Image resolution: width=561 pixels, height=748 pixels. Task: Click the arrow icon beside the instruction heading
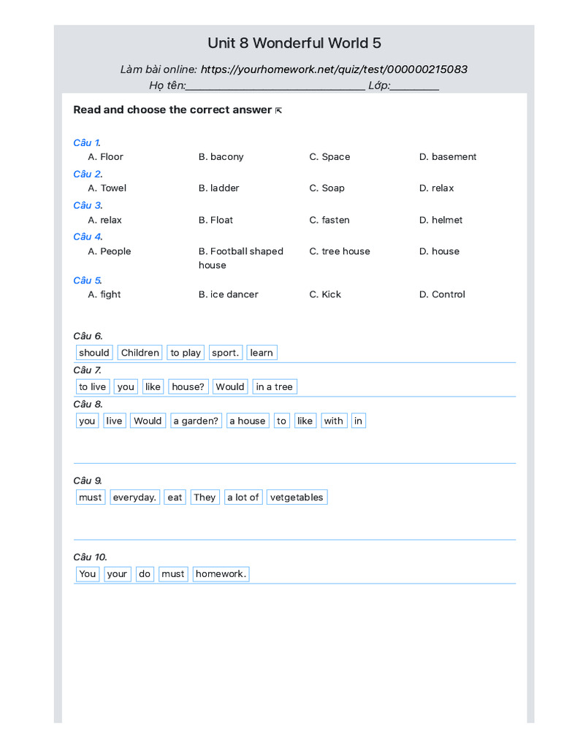(278, 111)
